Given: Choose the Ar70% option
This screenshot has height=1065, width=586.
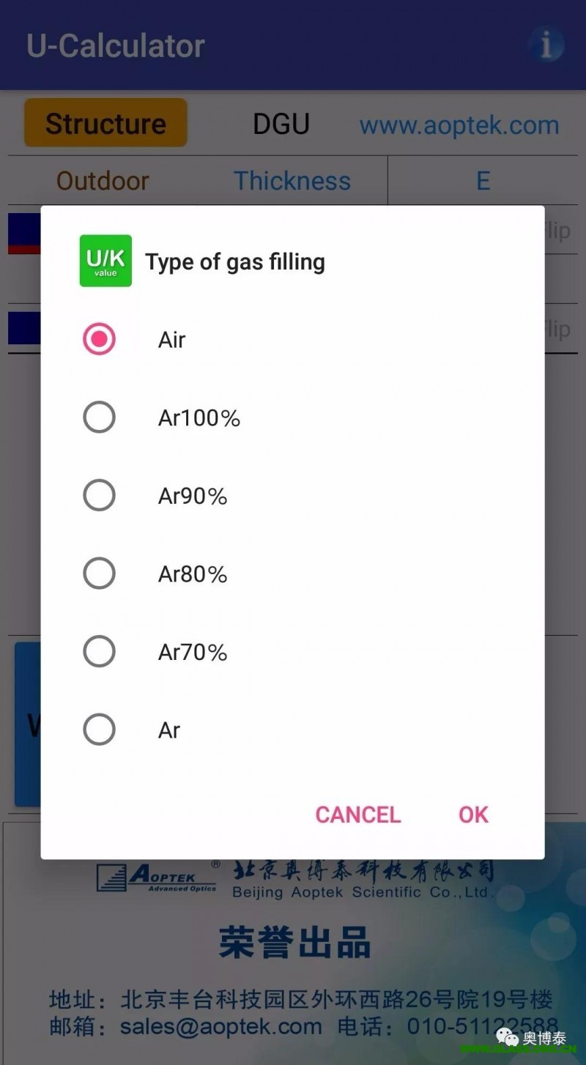Looking at the screenshot, I should (100, 652).
